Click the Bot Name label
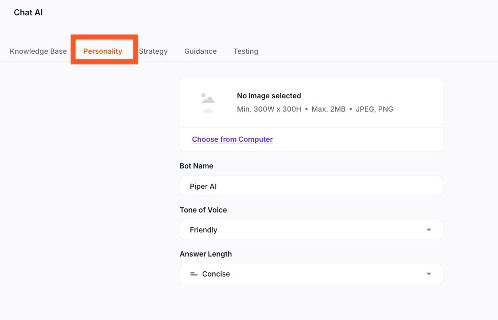This screenshot has height=320, width=498. click(x=197, y=166)
